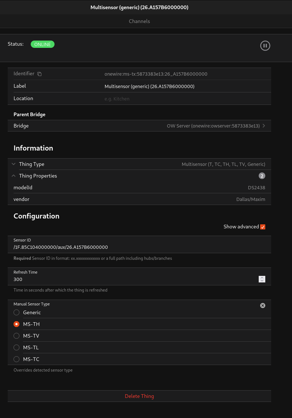This screenshot has width=292, height=418.
Task: Open the Bridge OW Server link
Action: [213, 126]
